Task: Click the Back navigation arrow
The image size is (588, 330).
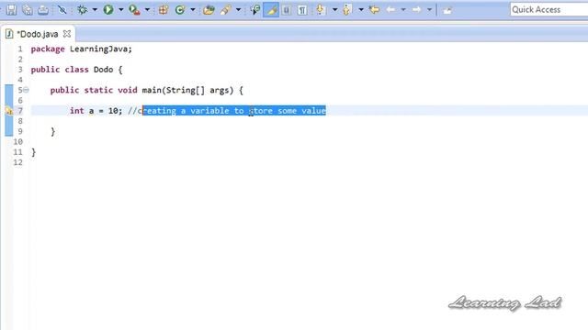Action: pyautogui.click(x=390, y=10)
